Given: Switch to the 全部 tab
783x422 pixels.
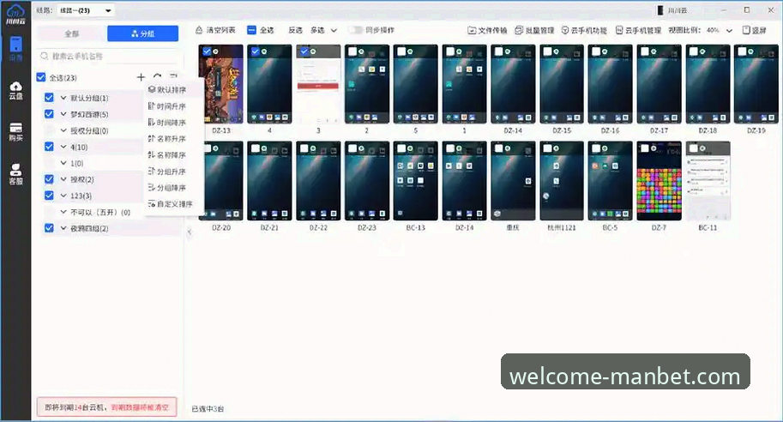Looking at the screenshot, I should 71,33.
